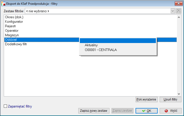Open the Zestaw filtrów combo box field
184x116 pixels.
(98, 11)
